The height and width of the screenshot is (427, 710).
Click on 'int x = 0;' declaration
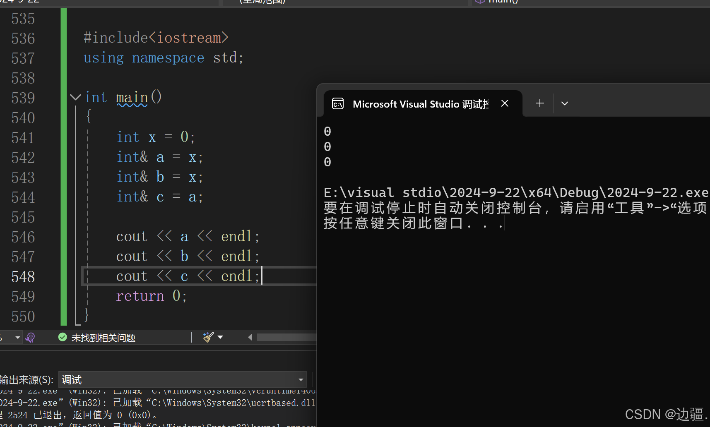tap(156, 137)
